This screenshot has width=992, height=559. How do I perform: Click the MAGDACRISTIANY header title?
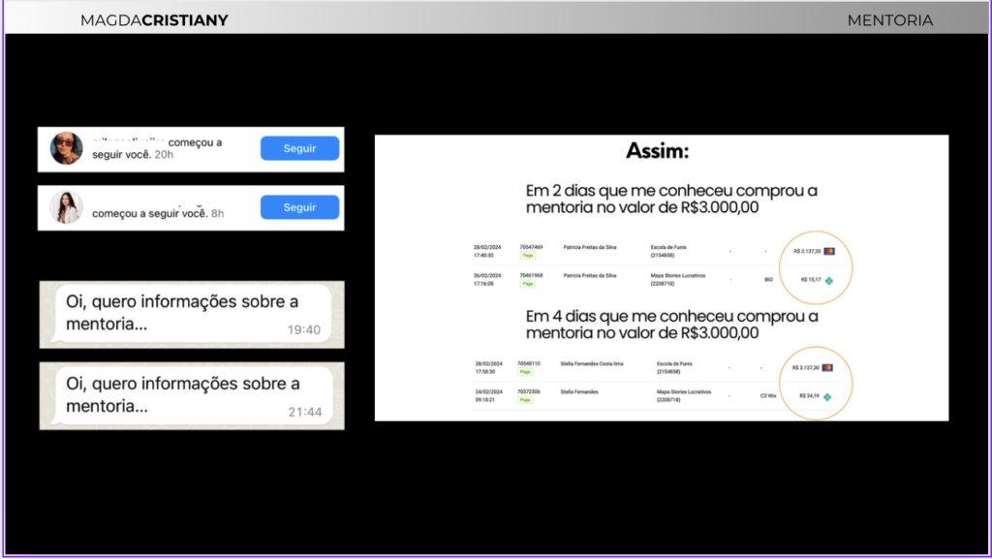point(154,20)
